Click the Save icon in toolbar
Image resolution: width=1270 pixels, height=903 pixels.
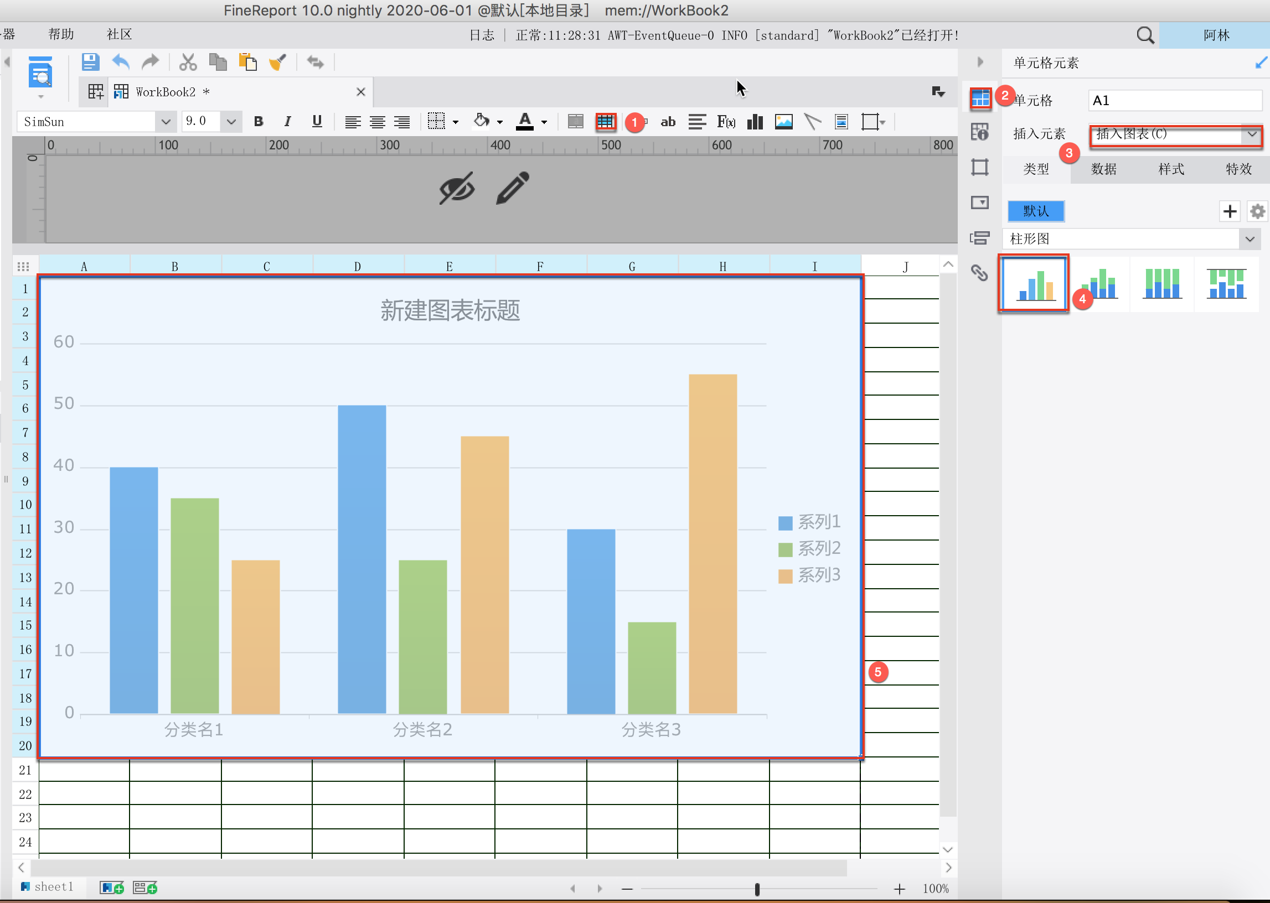tap(90, 63)
